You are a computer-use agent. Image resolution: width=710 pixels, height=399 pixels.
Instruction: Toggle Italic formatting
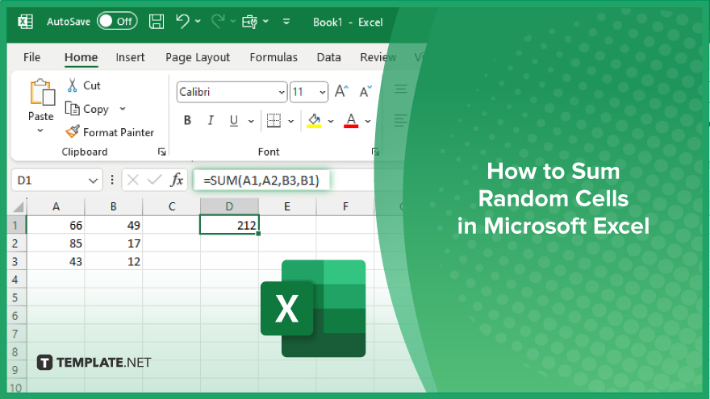(x=211, y=120)
